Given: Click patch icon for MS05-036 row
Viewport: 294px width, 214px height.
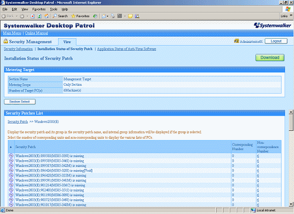Looking at the screenshot, I should [x=11, y=185].
